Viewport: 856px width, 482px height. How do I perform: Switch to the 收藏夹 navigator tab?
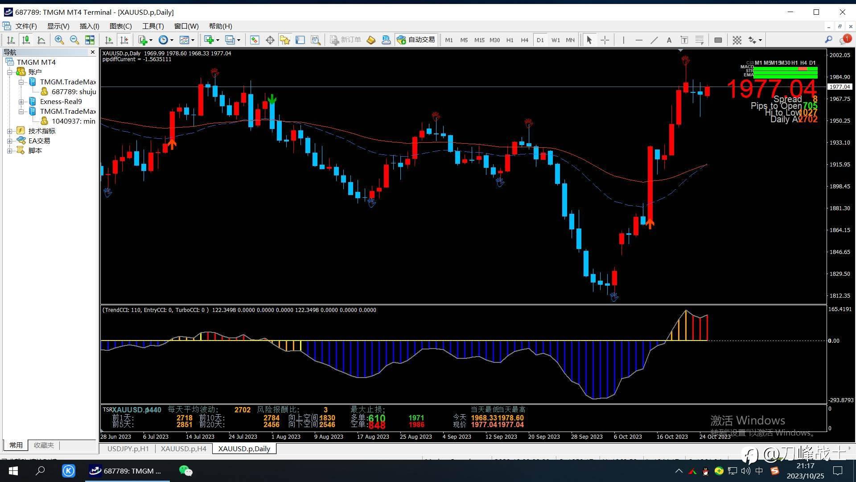(x=44, y=445)
